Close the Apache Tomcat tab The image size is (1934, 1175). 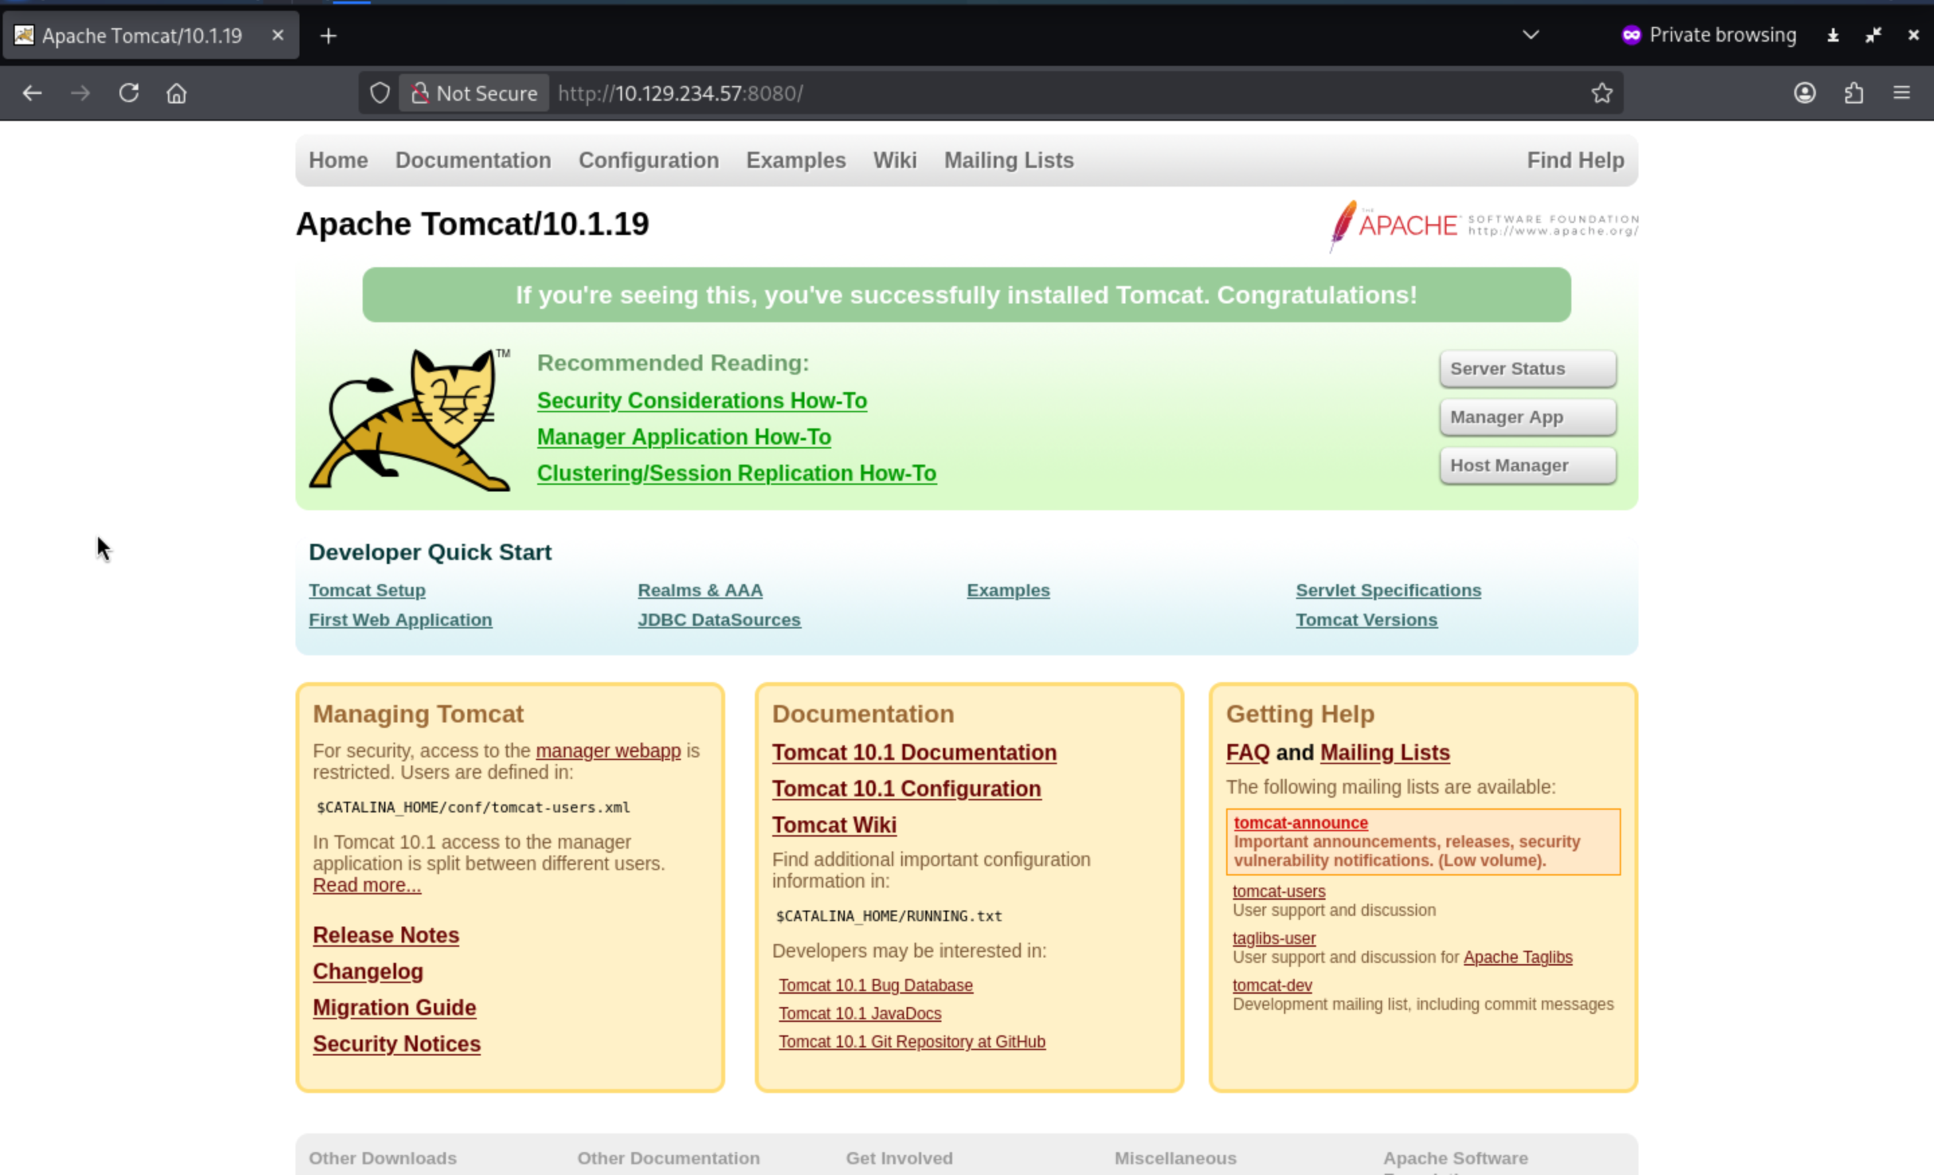(278, 36)
